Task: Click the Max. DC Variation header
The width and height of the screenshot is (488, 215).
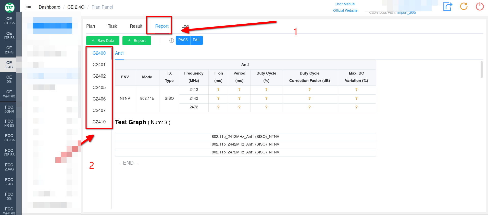Action: click(356, 77)
